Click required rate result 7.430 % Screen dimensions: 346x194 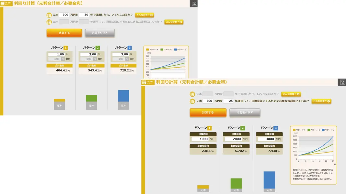point(269,151)
